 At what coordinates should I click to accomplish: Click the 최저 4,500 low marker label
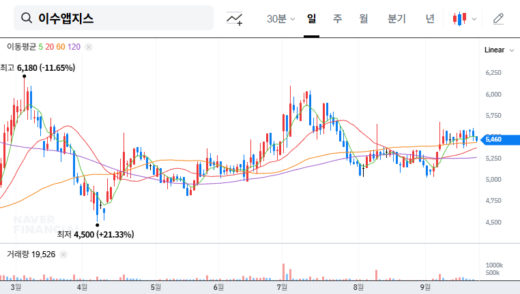[x=96, y=235]
